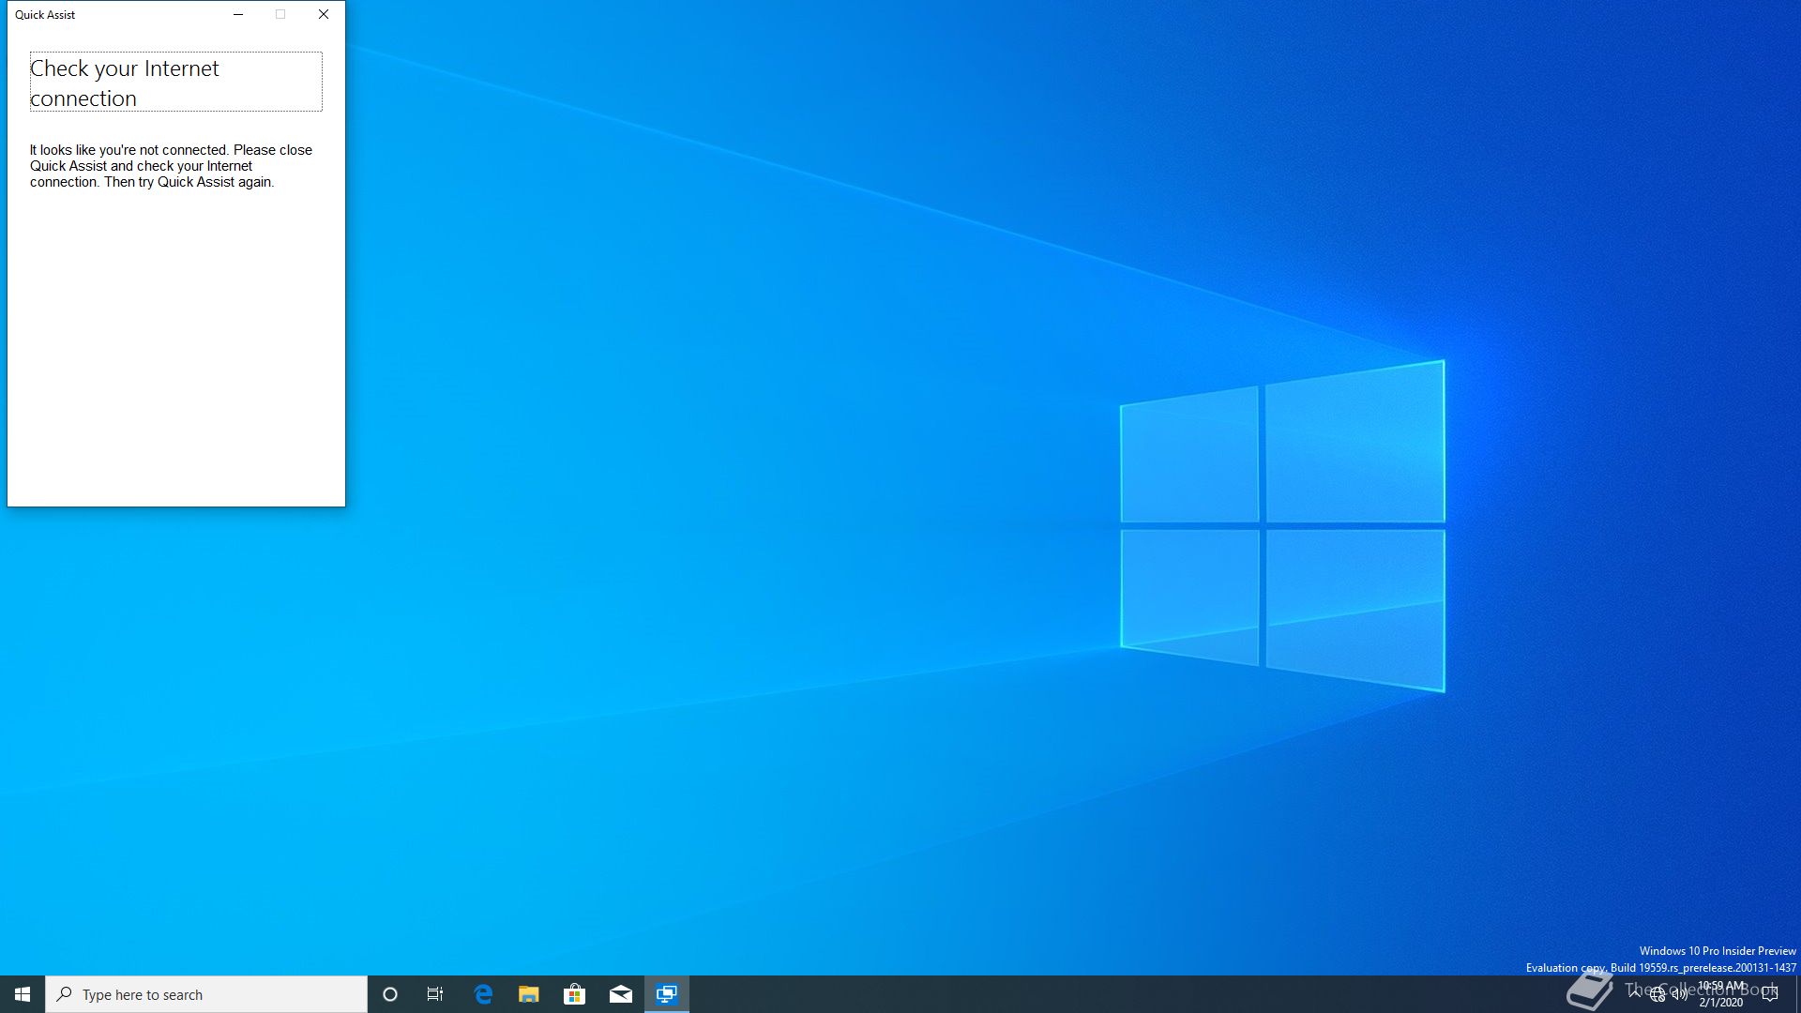
Task: Click the Quick Assist window title text
Action: (x=45, y=14)
